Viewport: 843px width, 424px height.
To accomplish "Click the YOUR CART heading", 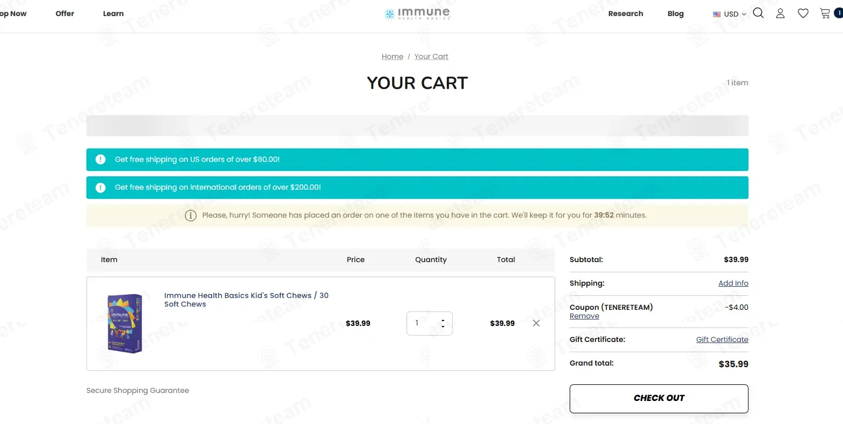I will pyautogui.click(x=417, y=83).
